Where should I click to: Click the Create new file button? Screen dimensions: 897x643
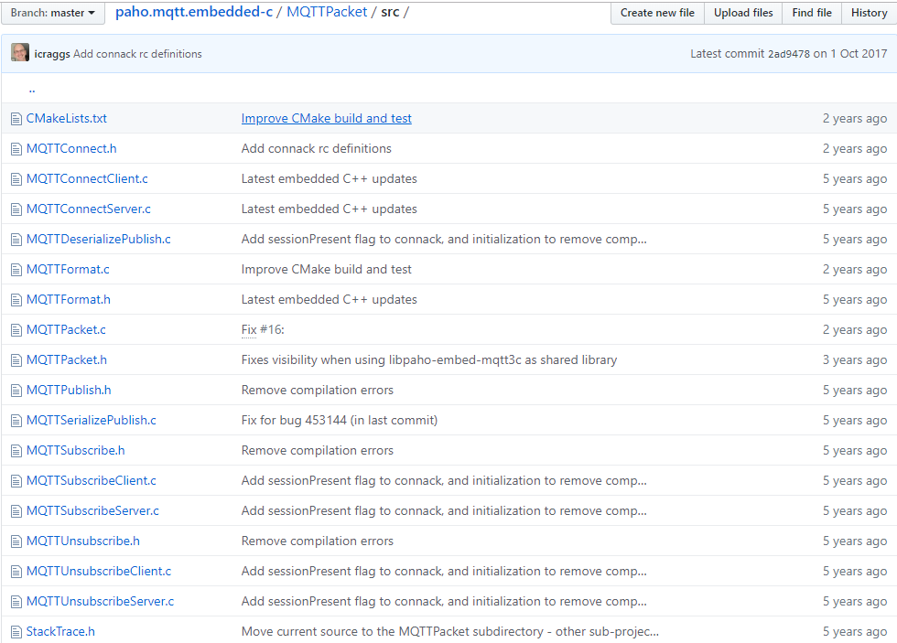click(x=657, y=13)
